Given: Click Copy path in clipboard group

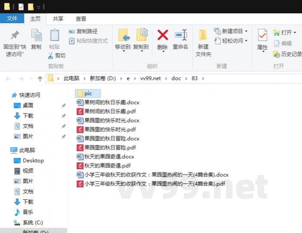Looking at the screenshot, I should pos(83,31).
